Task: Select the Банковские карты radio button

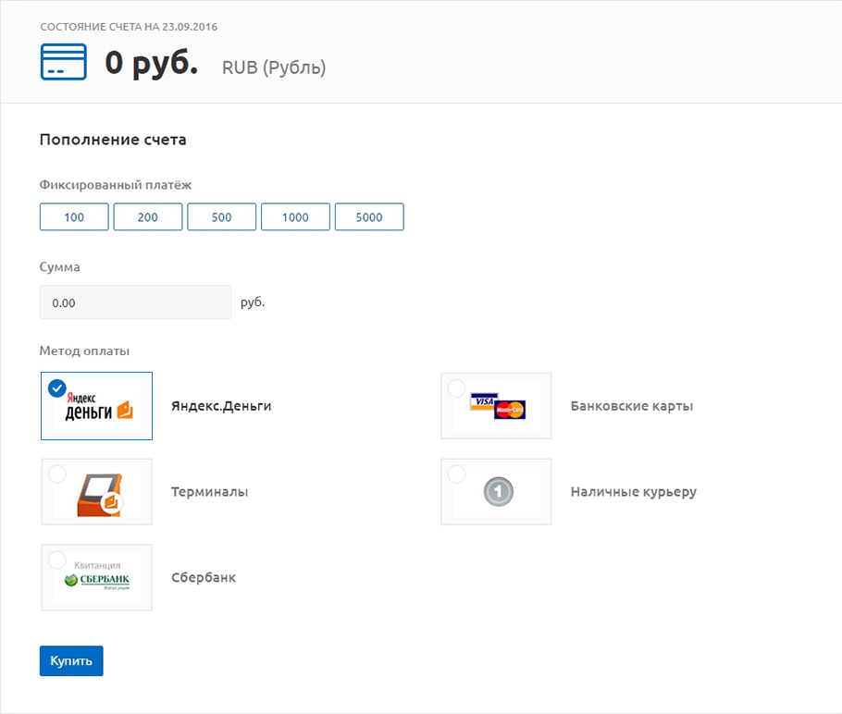Action: [x=456, y=388]
